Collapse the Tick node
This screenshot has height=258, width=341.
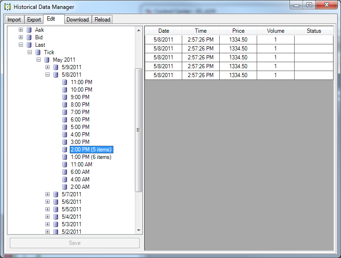point(30,52)
